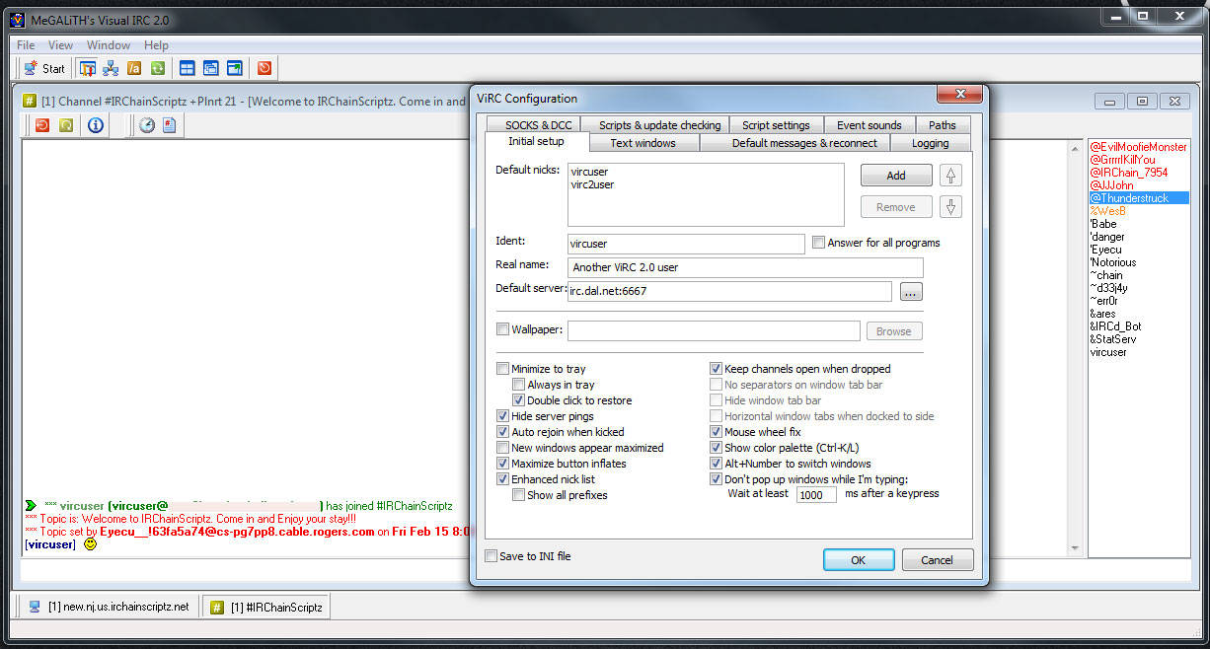Click the olive-green icon in channel toolbar
Image resolution: width=1210 pixels, height=649 pixels.
click(65, 125)
